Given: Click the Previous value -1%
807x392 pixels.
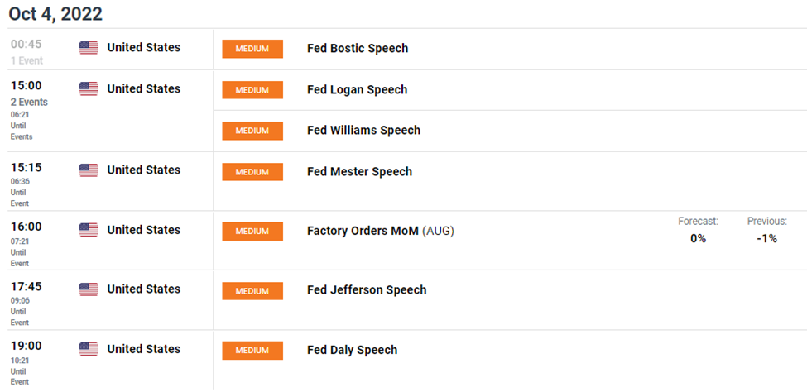Looking at the screenshot, I should (766, 239).
